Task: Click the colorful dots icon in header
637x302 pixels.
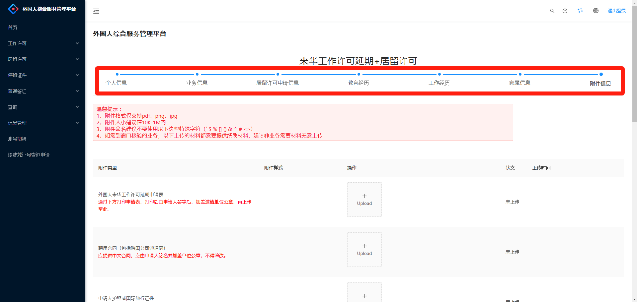Action: point(580,11)
